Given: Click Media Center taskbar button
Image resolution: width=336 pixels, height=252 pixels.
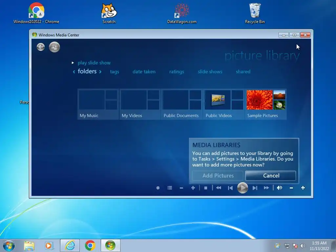Looking at the screenshot, I should tap(110, 245).
